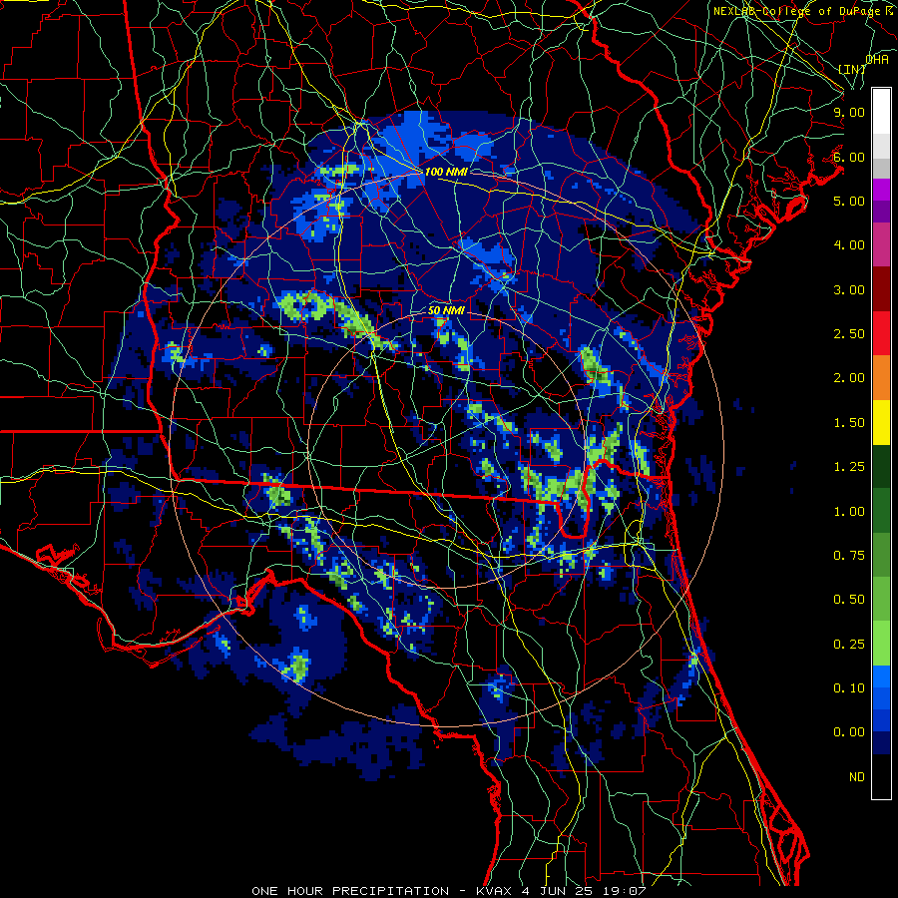Click the 1.50 scale value
Image resolution: width=898 pixels, height=898 pixels.
click(849, 423)
